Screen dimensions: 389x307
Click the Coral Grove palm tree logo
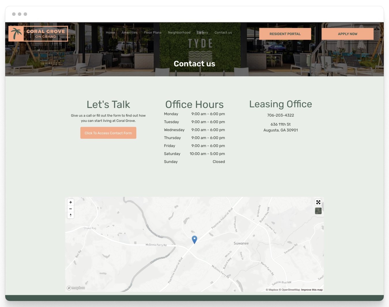click(x=16, y=33)
